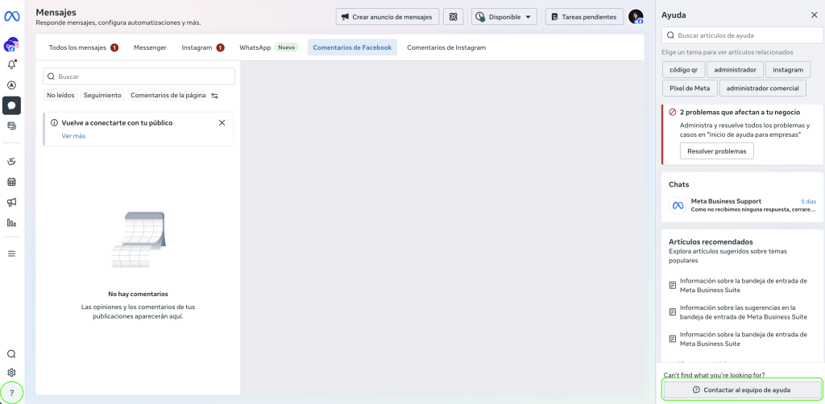Open the WhatsApp tab
Viewport: 825px width, 404px height.
[268, 47]
